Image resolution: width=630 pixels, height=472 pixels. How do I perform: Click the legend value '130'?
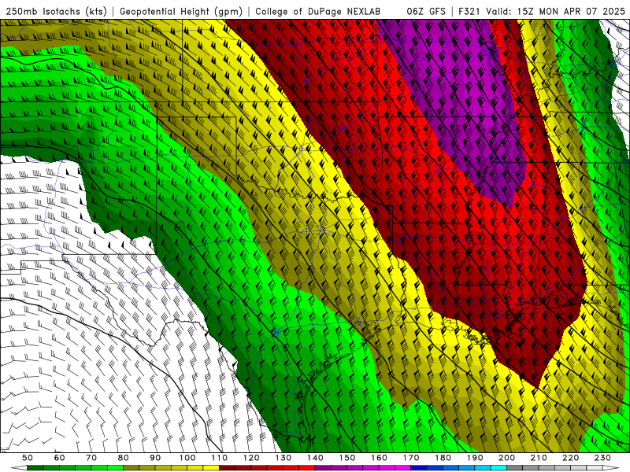283,458
